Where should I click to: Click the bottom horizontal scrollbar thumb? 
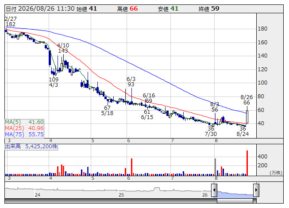pyautogui.click(x=235, y=201)
